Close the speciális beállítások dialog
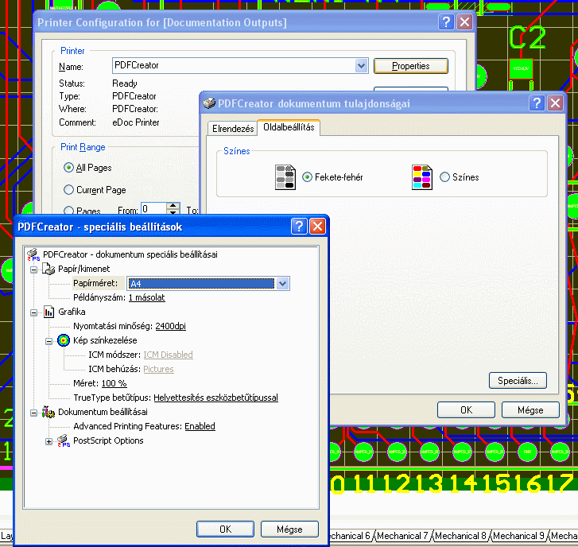578x547 pixels. [318, 227]
